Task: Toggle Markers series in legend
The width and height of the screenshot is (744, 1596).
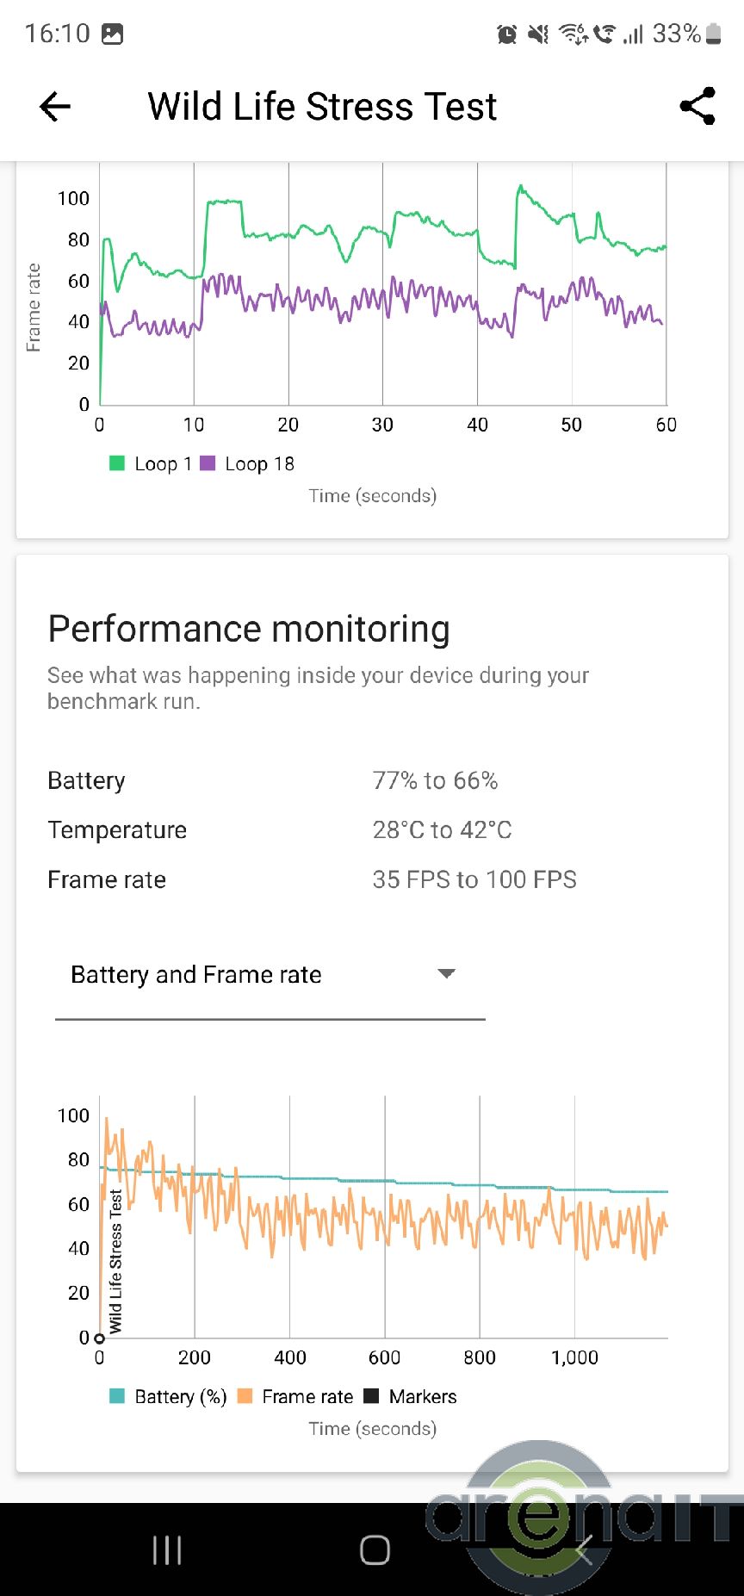Action: tap(411, 1396)
